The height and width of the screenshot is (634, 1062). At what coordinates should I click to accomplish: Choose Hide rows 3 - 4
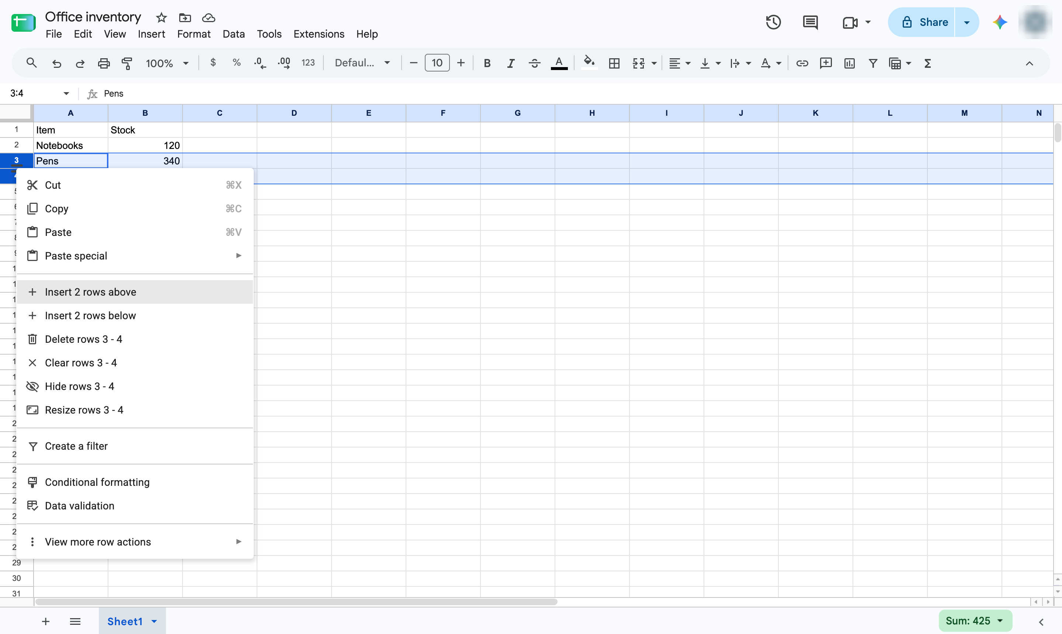tap(135, 386)
